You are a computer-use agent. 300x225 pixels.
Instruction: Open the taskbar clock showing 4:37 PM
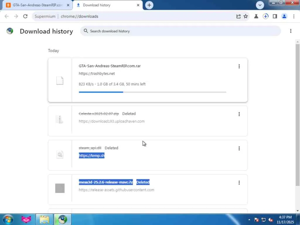point(285,219)
